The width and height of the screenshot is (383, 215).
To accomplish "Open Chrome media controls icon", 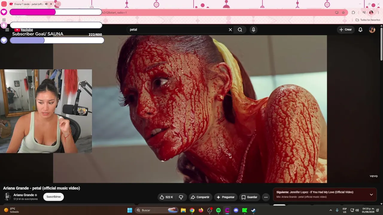I will [364, 13].
